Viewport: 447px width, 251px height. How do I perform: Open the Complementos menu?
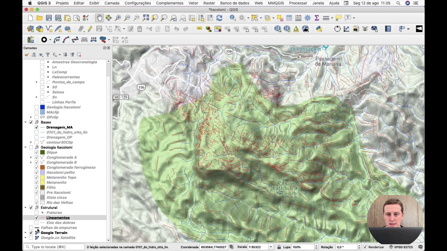pos(170,3)
